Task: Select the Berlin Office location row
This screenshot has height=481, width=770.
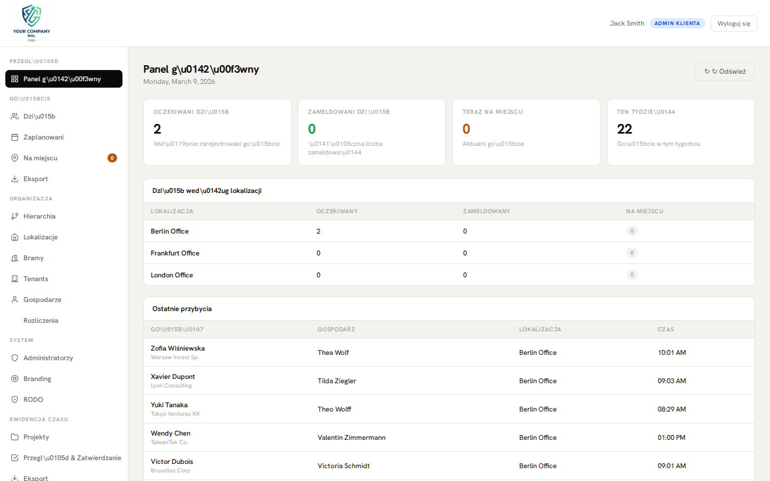Action: (x=170, y=231)
